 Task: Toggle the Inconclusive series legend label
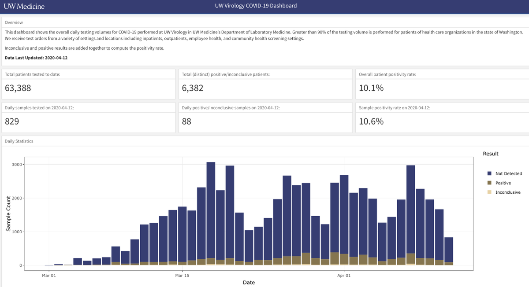[x=508, y=192]
